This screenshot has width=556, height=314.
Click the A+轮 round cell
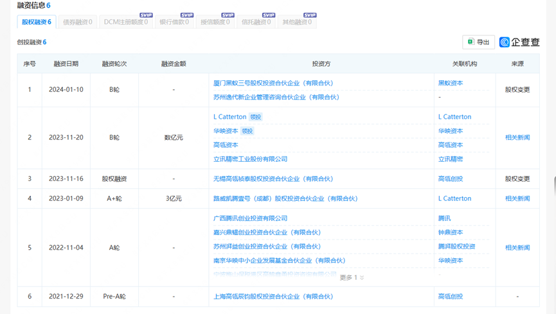(114, 198)
